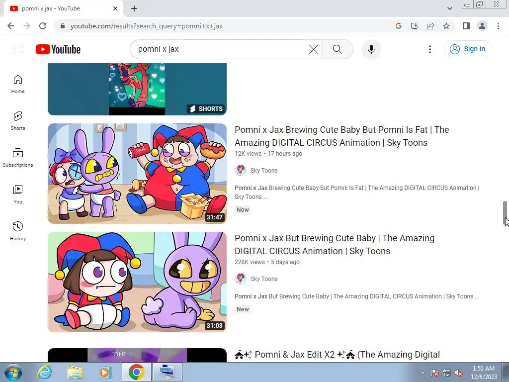The image size is (509, 382).
Task: Open You section in sidebar
Action: point(18,194)
